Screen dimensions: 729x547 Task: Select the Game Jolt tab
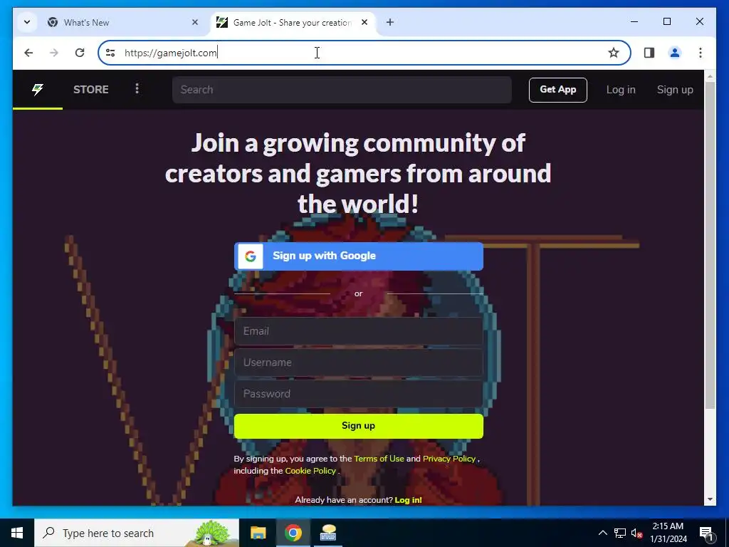click(x=293, y=22)
